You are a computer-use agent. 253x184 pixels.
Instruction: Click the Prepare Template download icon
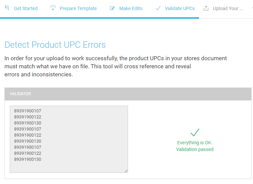click(x=53, y=8)
